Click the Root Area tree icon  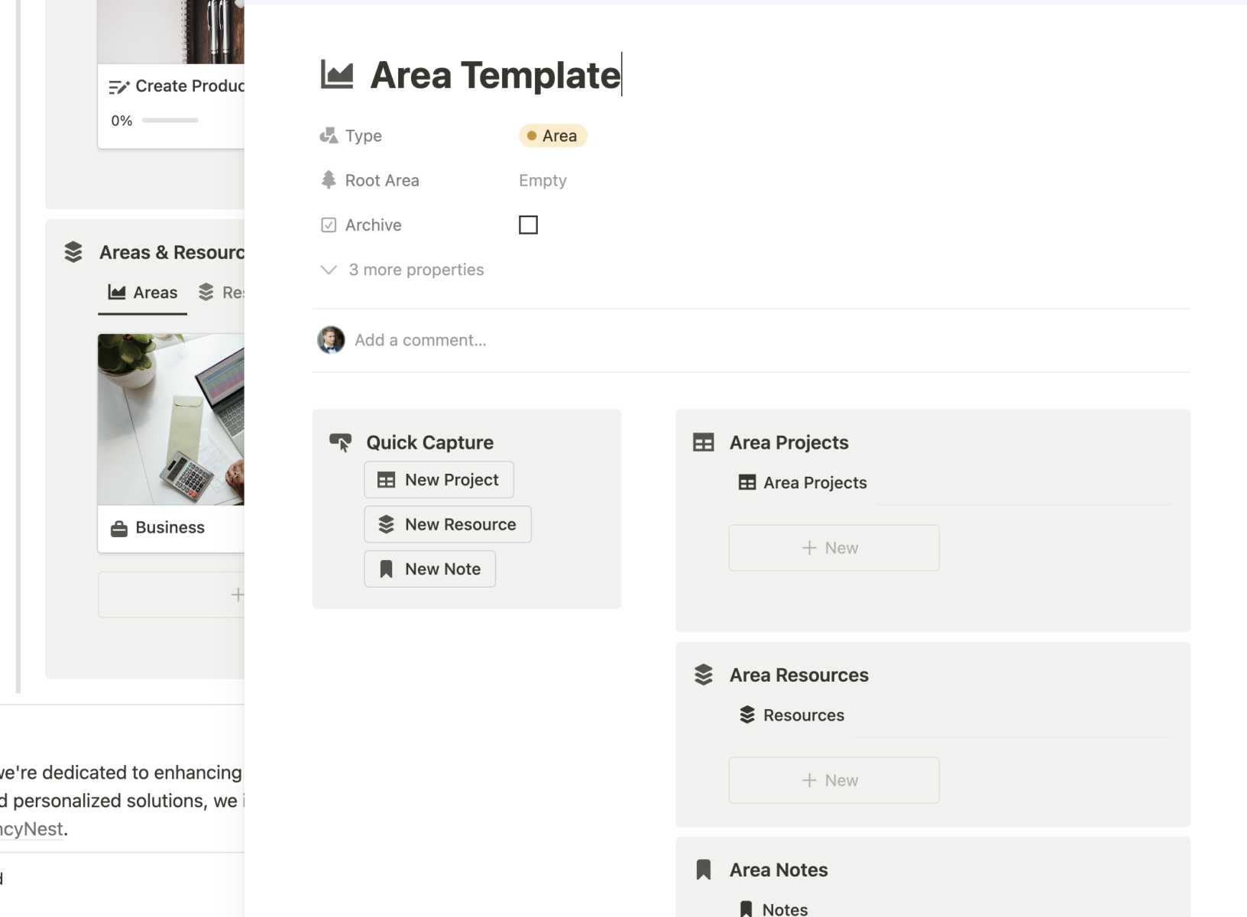[x=329, y=180]
